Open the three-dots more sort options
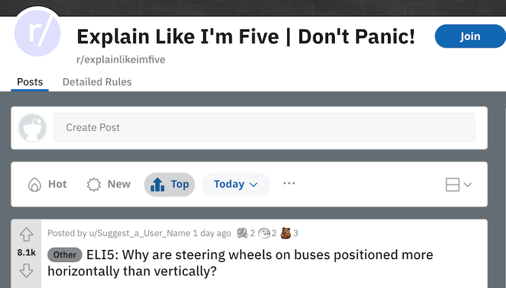 [x=289, y=183]
